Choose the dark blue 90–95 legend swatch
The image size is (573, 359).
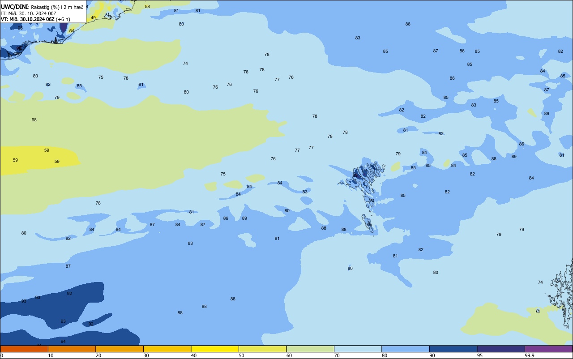coord(453,349)
